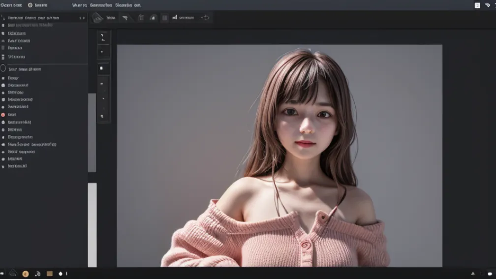Select the angle-ruler tool in top toolbar

(x=175, y=17)
